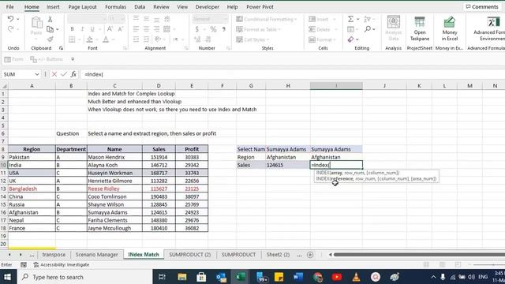
Task: Click the Accessibility Investigate status item
Action: [62, 265]
